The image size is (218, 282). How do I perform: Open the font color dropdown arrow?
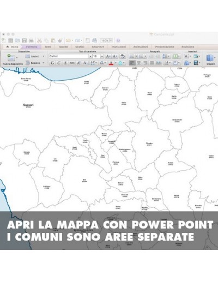(116, 63)
